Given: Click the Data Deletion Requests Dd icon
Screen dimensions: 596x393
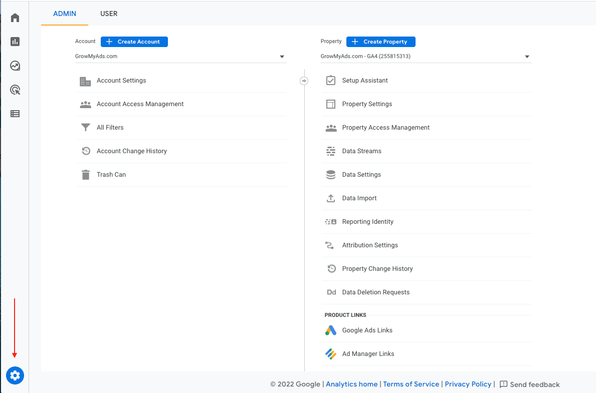Looking at the screenshot, I should click(x=331, y=292).
